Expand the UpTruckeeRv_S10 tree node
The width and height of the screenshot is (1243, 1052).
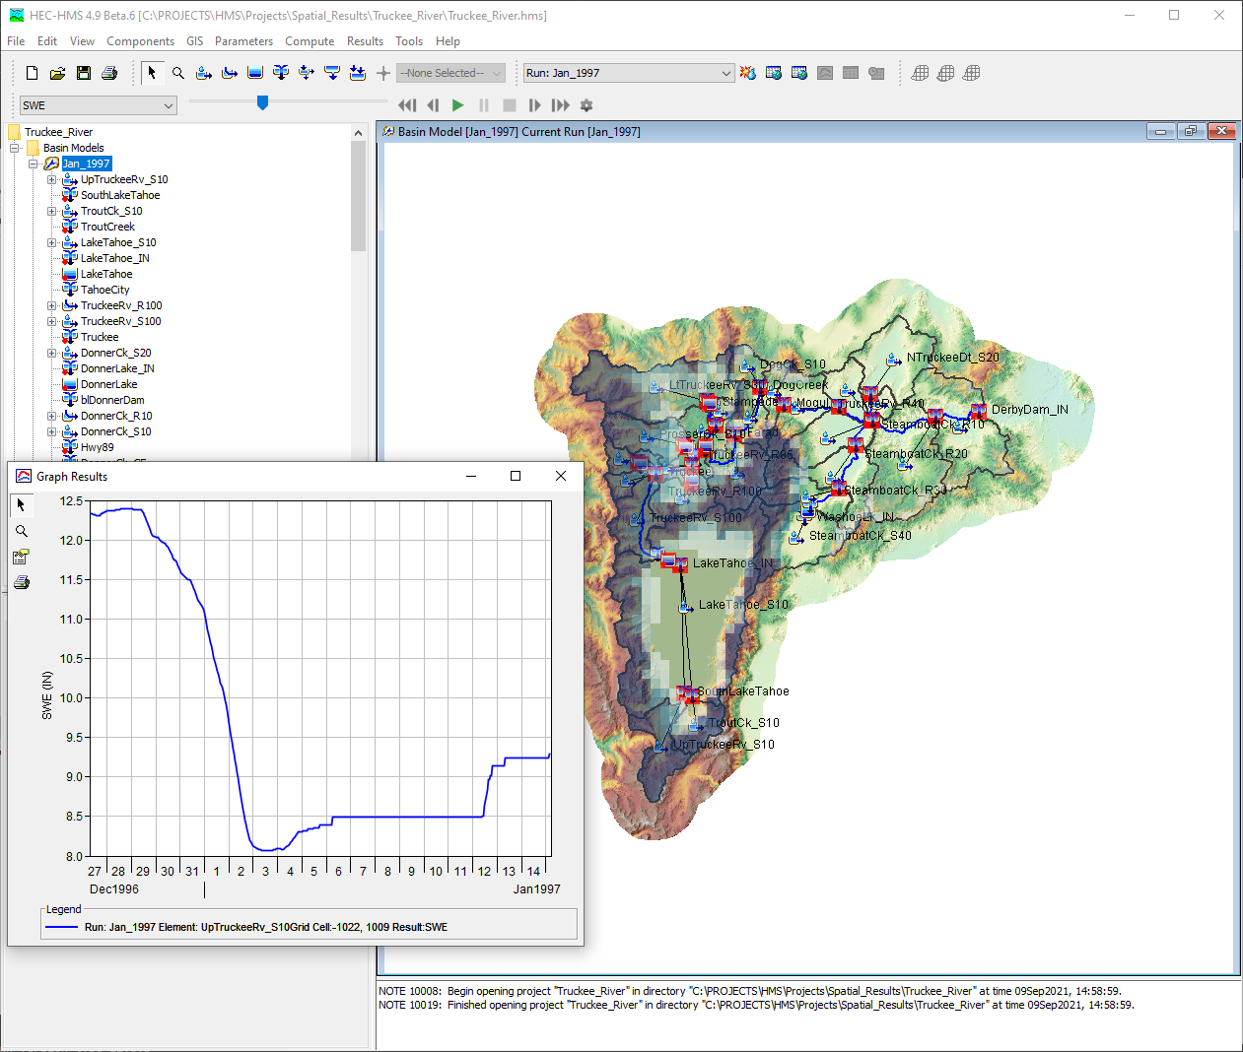tap(51, 179)
